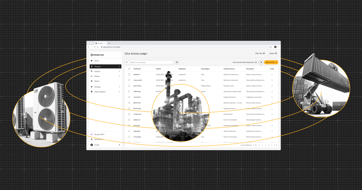Click the Analyze magnifier icon
This screenshot has width=362, height=190.
pyautogui.click(x=91, y=71)
